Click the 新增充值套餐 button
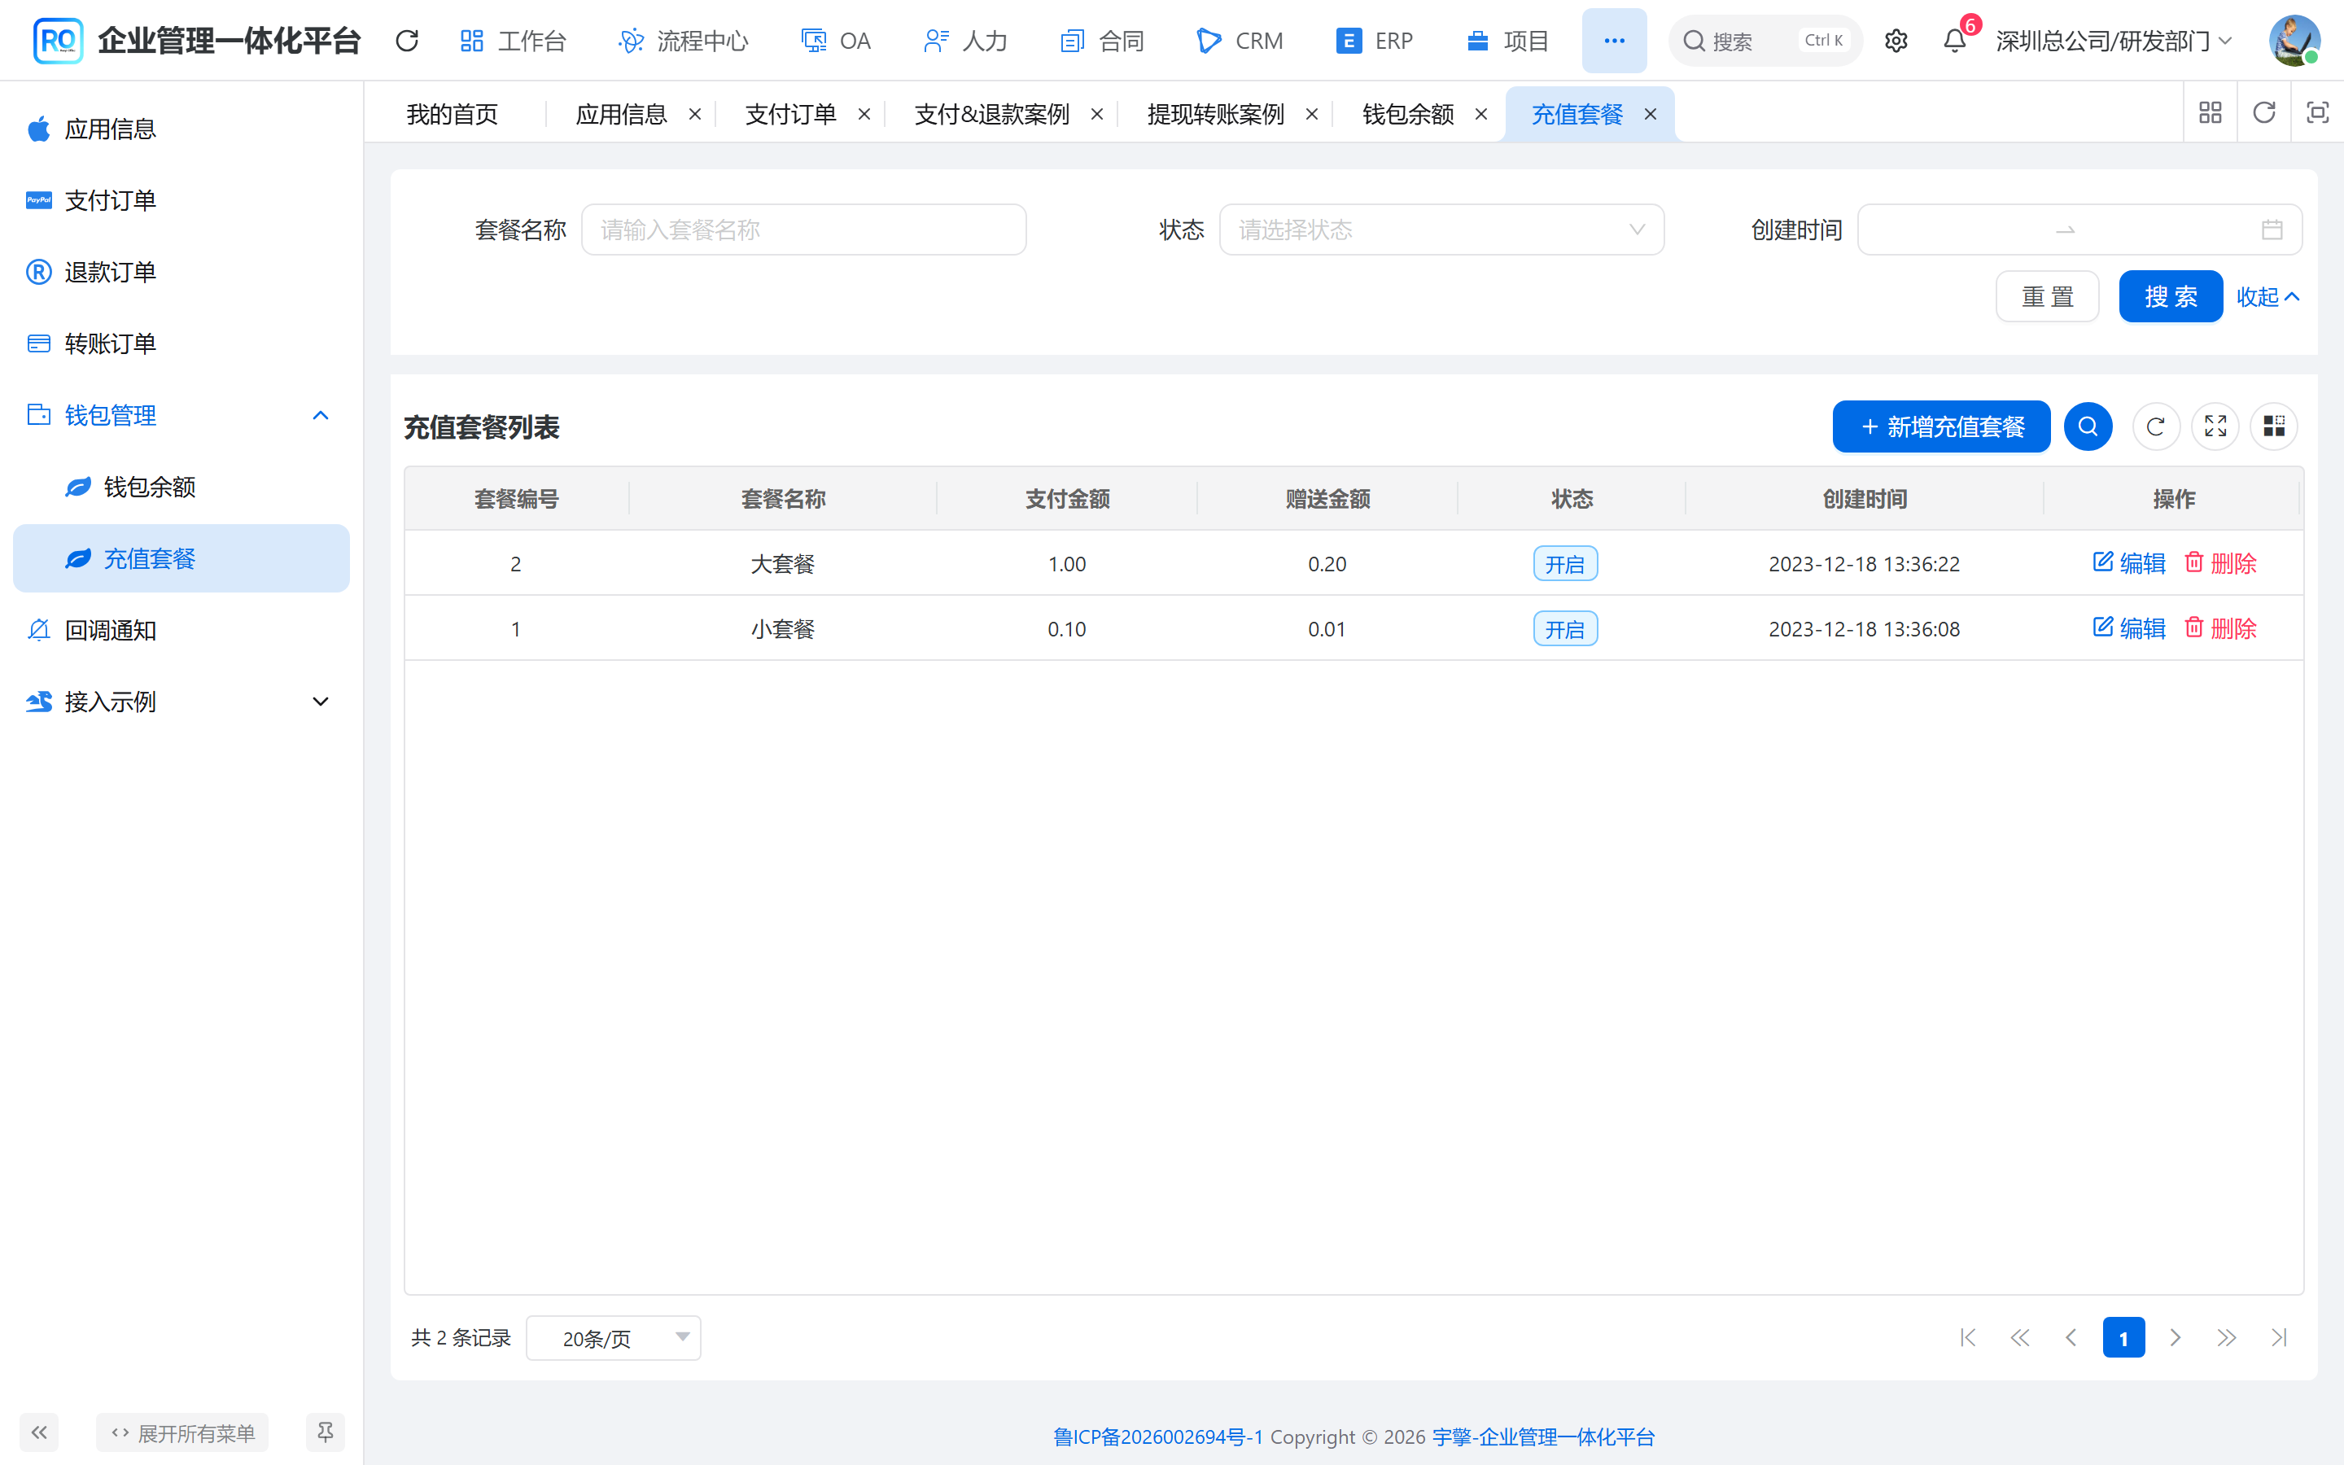 click(x=1941, y=426)
